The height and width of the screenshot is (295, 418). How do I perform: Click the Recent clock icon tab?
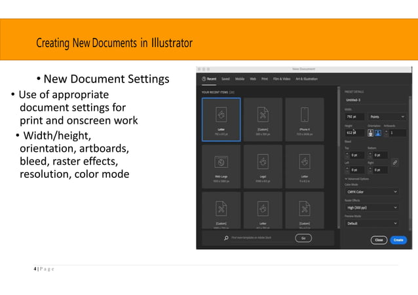pyautogui.click(x=209, y=79)
